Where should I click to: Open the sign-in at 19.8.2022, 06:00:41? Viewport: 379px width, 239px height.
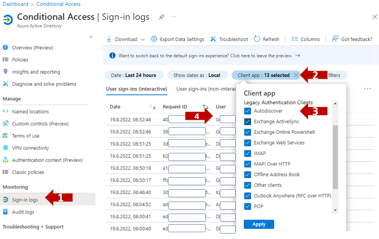point(131,216)
